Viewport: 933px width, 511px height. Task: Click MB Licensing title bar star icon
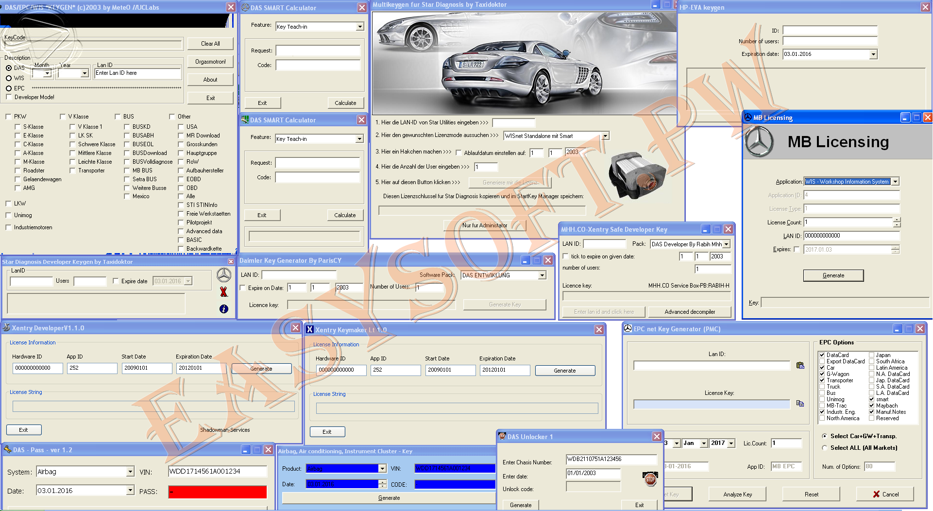[748, 117]
